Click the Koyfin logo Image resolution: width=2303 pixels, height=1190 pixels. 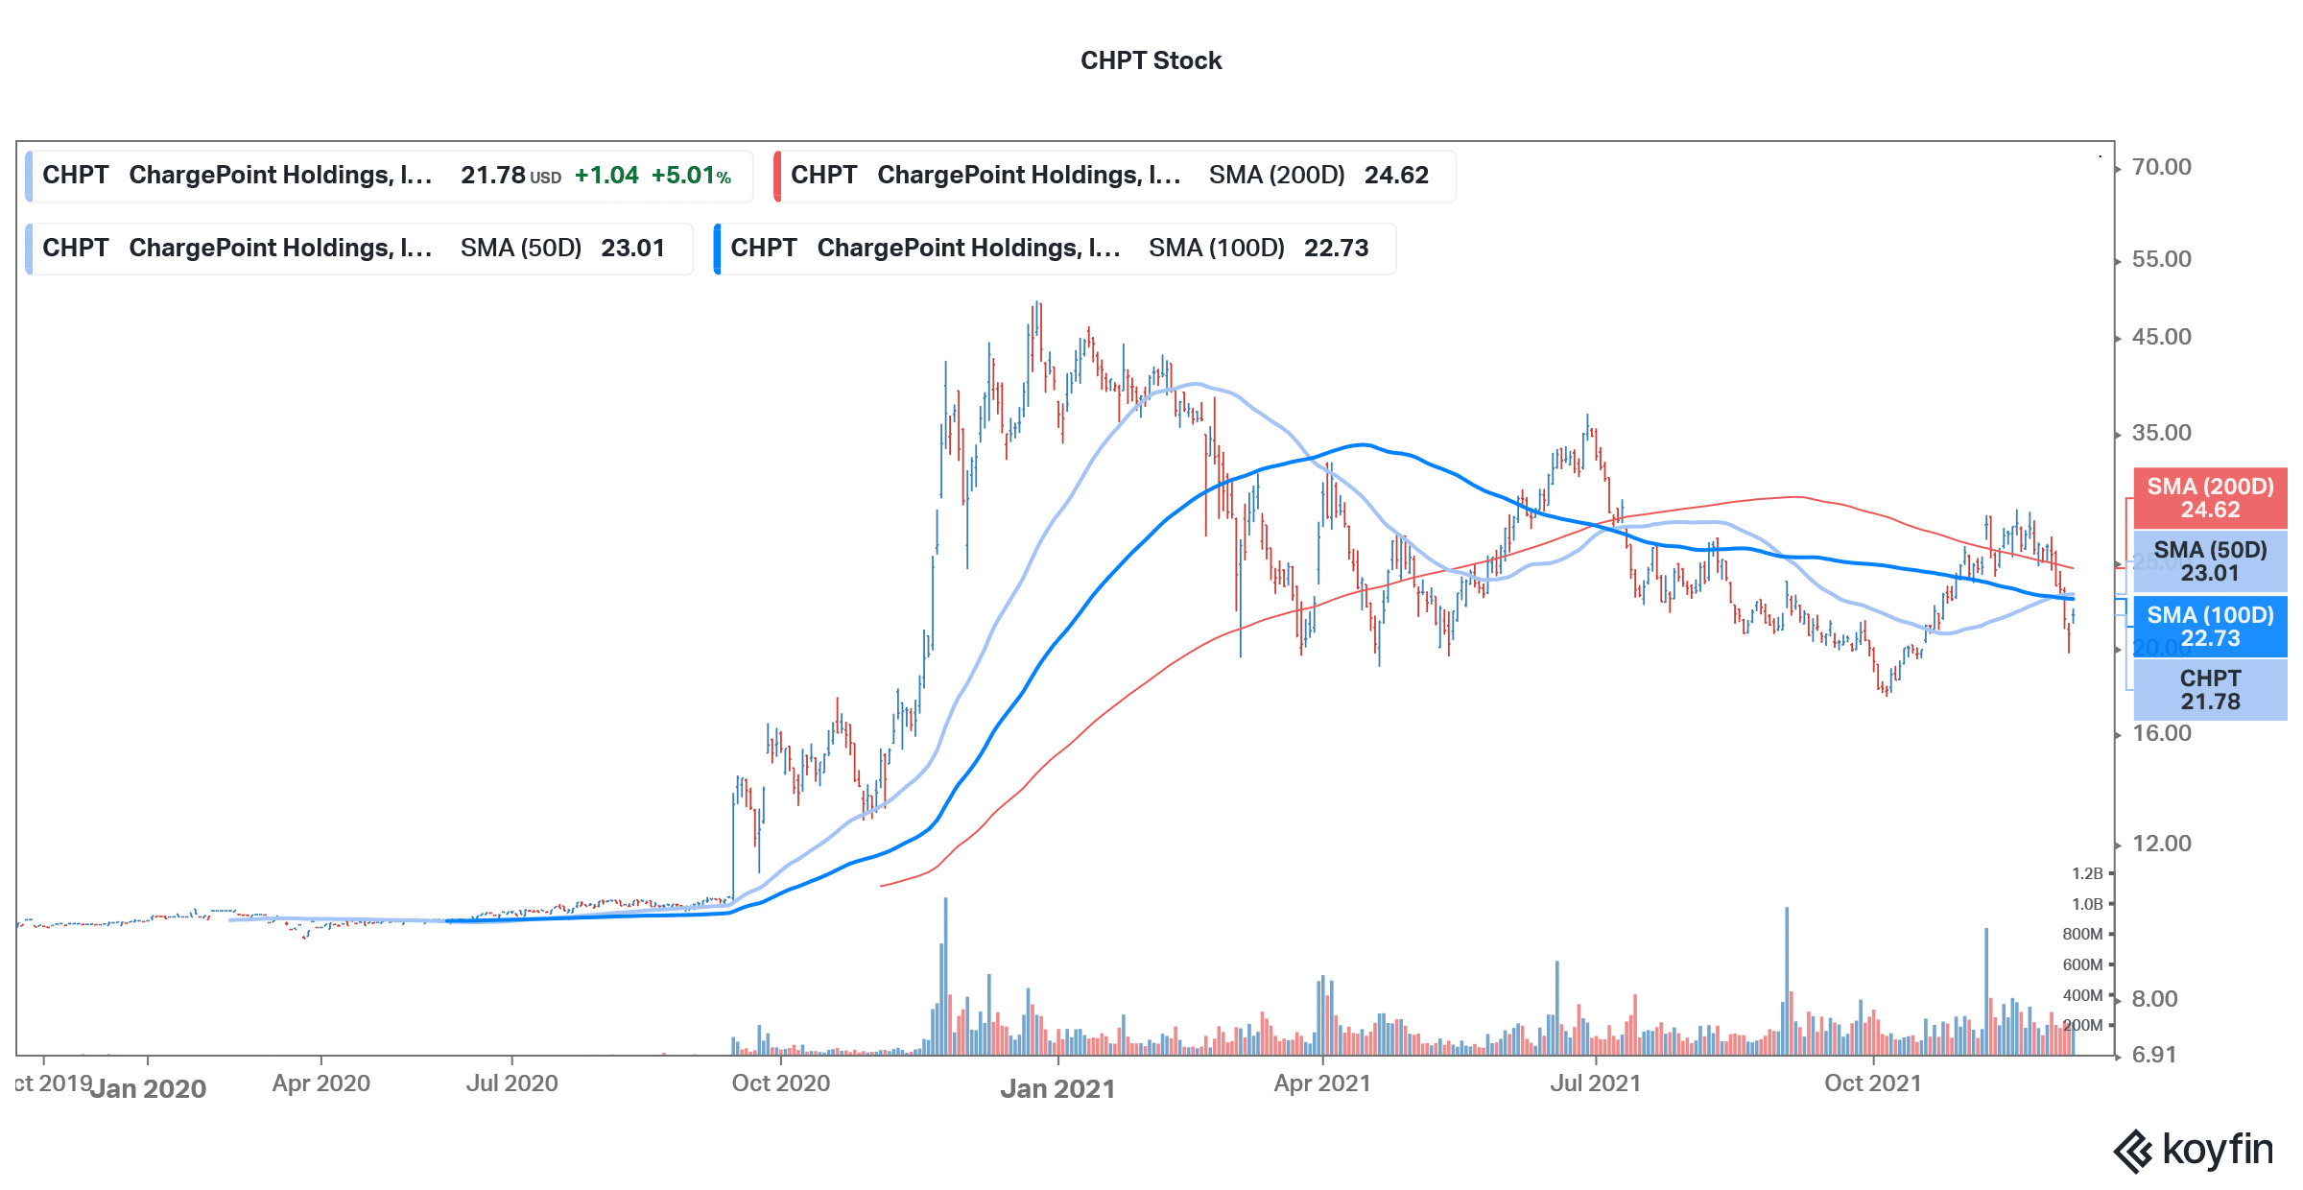click(x=2193, y=1150)
